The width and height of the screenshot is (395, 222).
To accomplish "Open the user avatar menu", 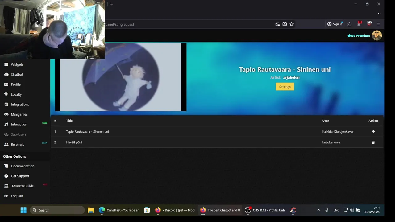I will [x=377, y=35].
